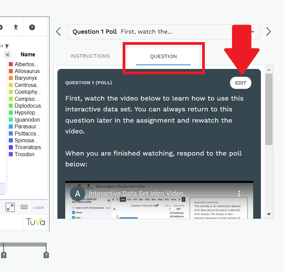Remove the Name attribute with X
Screen dimensions: 284x272
pos(7,55)
